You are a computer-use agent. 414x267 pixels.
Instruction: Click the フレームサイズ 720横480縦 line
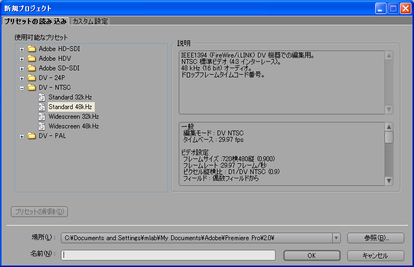coord(229,159)
